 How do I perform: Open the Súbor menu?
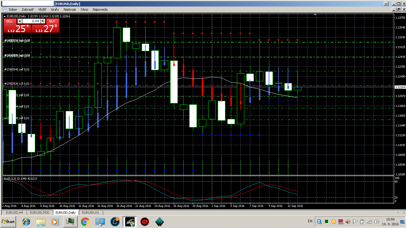coord(13,9)
